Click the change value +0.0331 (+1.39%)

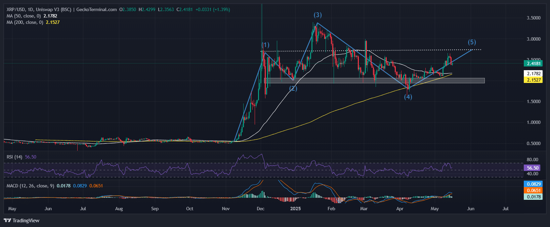213,9
